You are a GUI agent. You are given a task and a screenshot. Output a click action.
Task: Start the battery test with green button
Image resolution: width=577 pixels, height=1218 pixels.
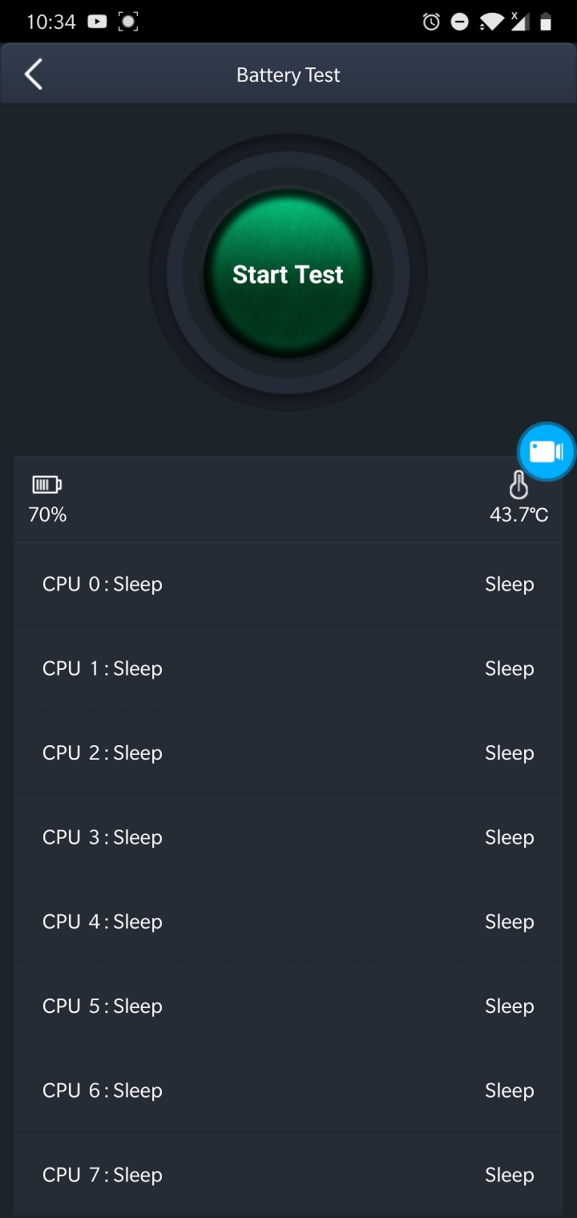(288, 273)
